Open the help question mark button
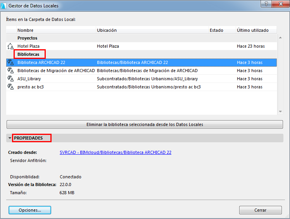Image resolution: width=290 pixels, height=219 pixels. click(x=266, y=4)
